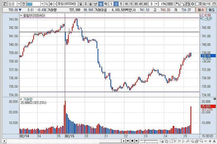
Task: Click the 734.37 low price value
Action: click(x=186, y=10)
